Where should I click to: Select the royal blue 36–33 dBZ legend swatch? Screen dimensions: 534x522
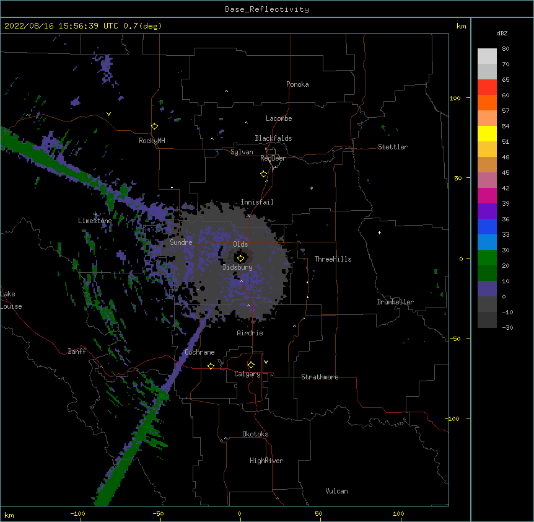click(x=487, y=226)
